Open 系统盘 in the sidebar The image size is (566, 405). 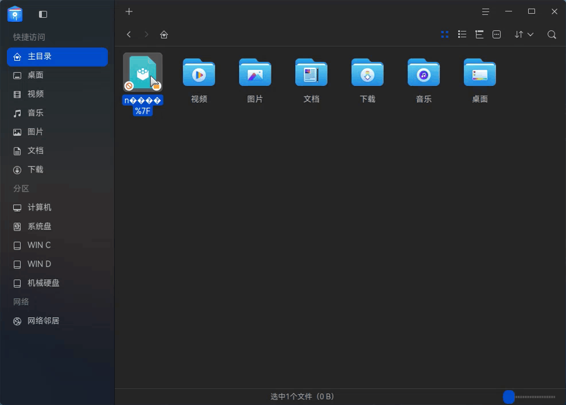[57, 227]
